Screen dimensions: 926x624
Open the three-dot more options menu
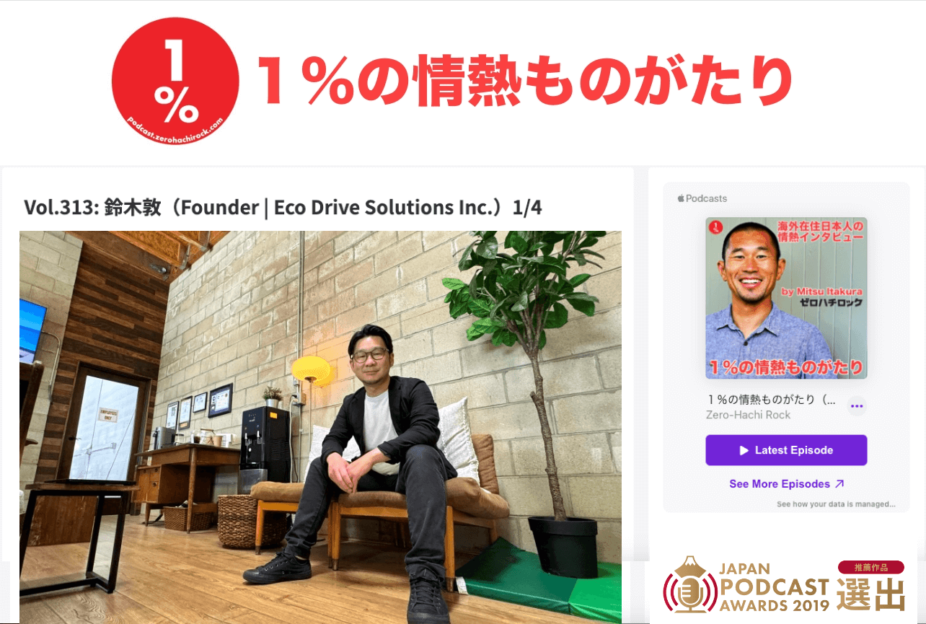(x=857, y=406)
